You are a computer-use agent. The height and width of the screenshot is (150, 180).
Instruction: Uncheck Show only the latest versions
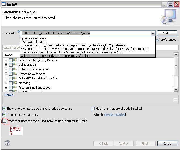(x=4, y=108)
